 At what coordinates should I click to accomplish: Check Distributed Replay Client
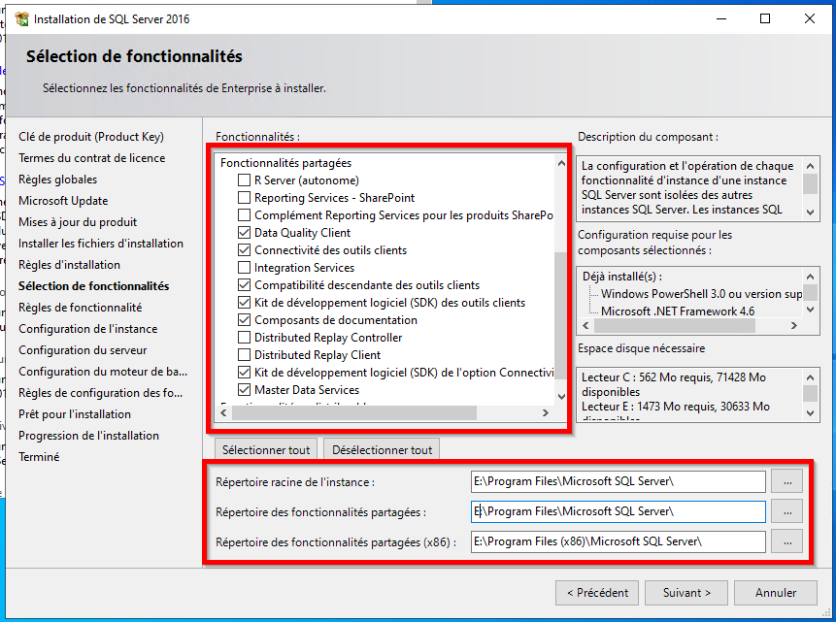coord(244,355)
